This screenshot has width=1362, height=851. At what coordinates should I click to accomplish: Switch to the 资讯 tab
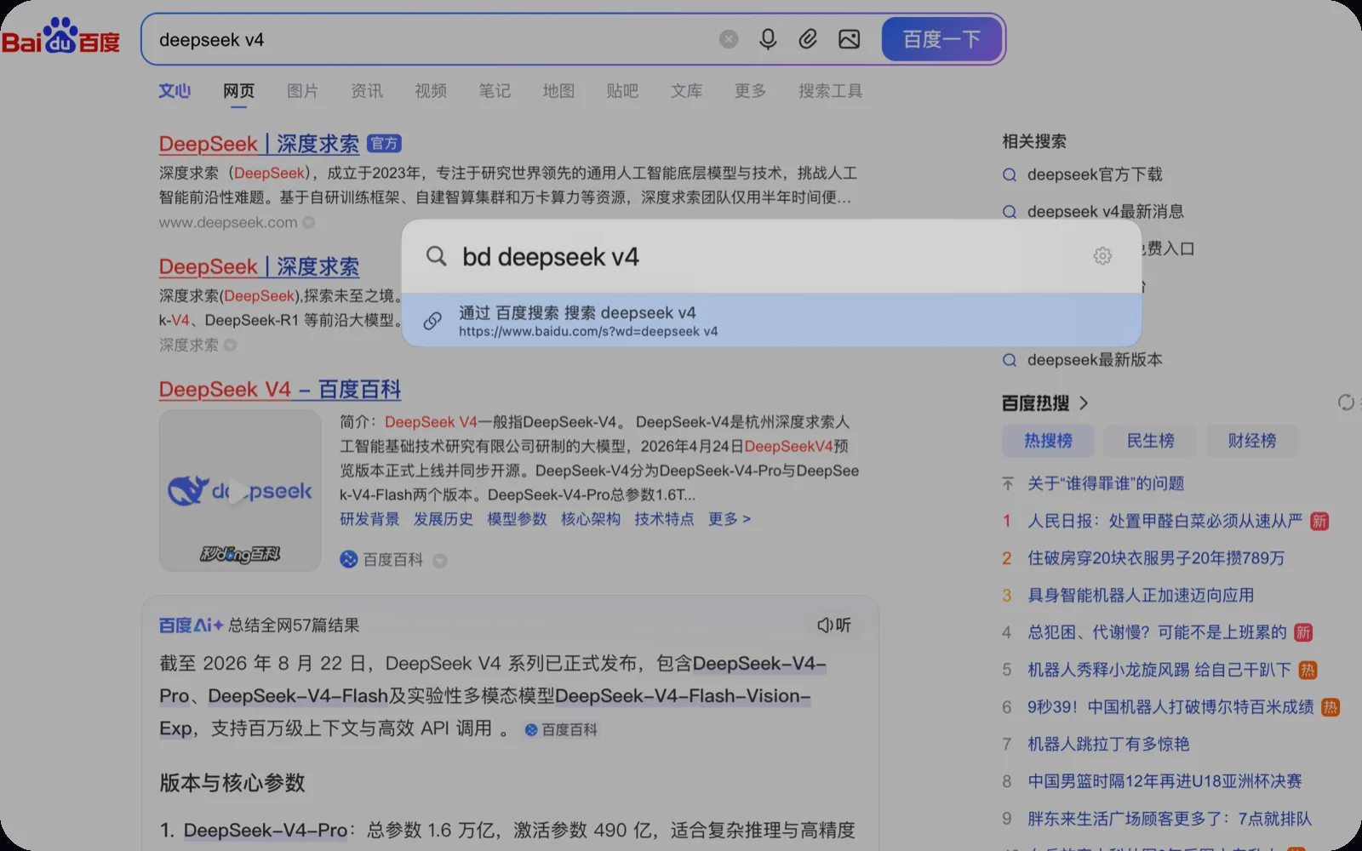(367, 91)
